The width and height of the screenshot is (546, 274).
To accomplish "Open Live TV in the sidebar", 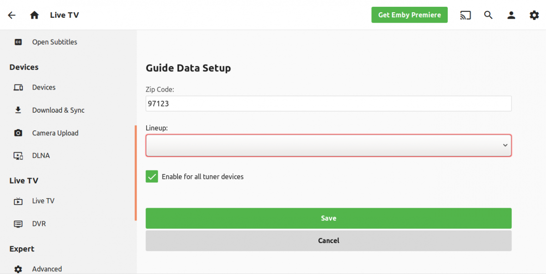I will point(43,201).
